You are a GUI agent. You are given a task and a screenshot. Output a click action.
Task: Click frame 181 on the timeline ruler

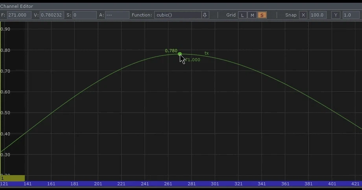tap(74, 184)
